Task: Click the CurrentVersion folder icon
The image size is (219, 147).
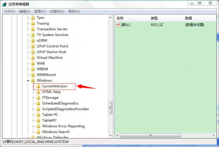Action: coord(38,86)
